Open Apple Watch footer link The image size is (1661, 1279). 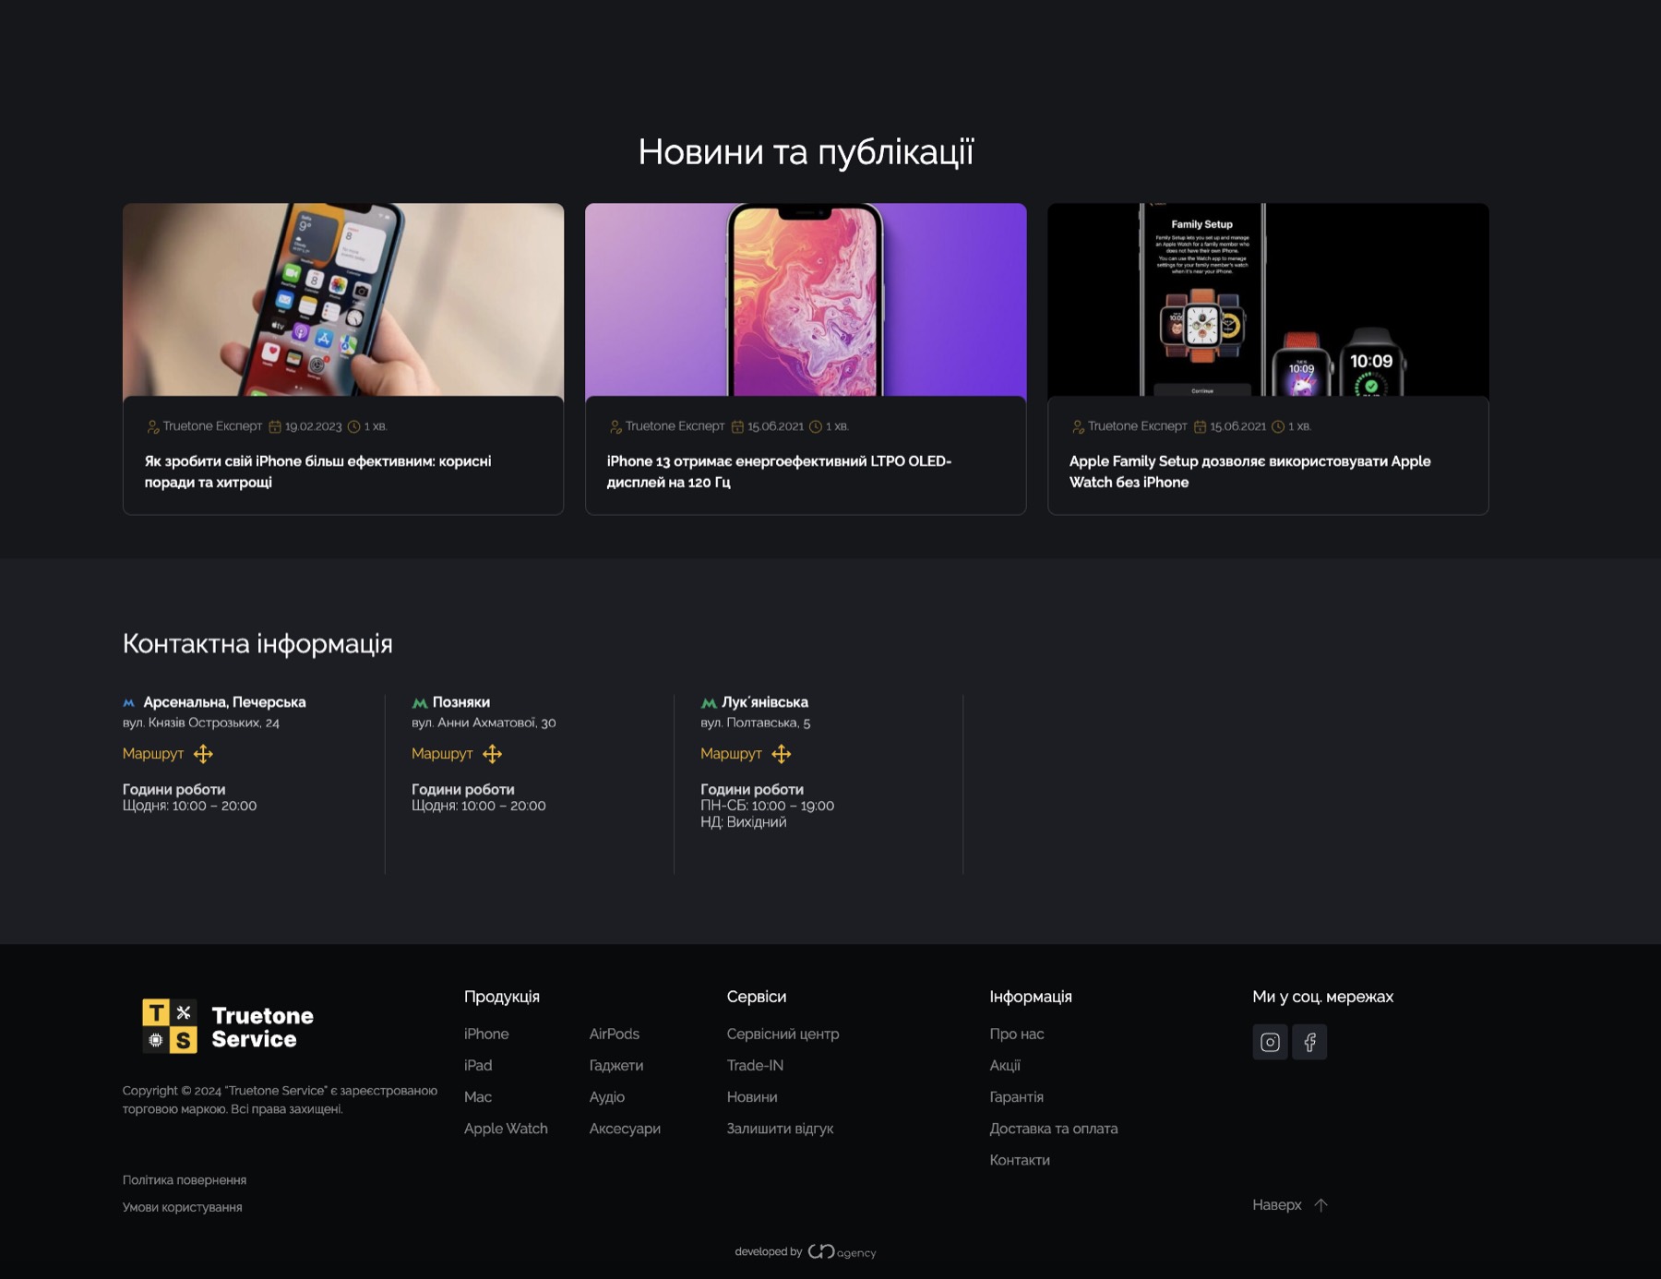[x=506, y=1129]
